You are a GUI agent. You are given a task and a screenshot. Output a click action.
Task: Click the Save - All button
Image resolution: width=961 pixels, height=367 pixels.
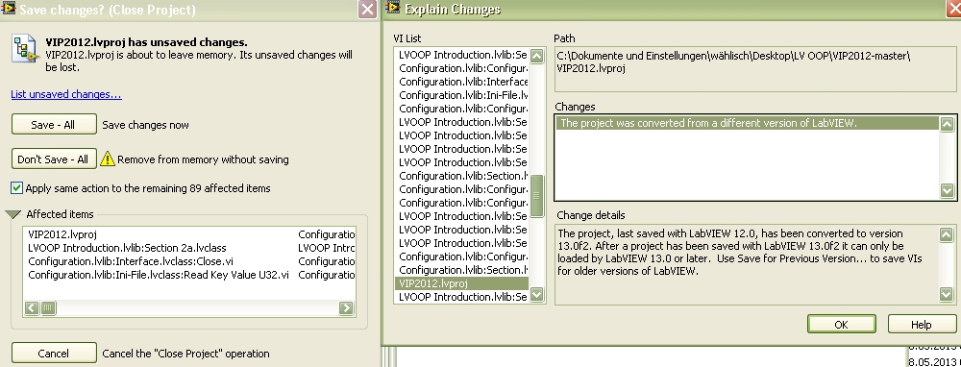tap(54, 124)
